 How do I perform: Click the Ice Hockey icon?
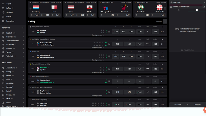[x=3, y=45]
